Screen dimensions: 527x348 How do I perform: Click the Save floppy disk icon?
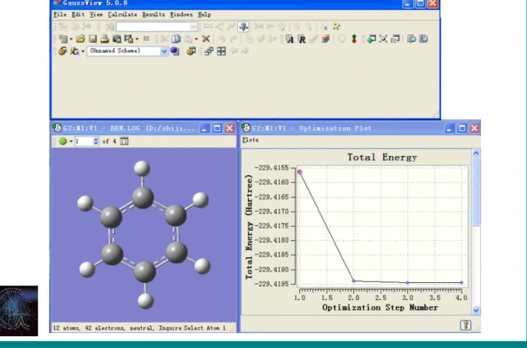tap(93, 39)
